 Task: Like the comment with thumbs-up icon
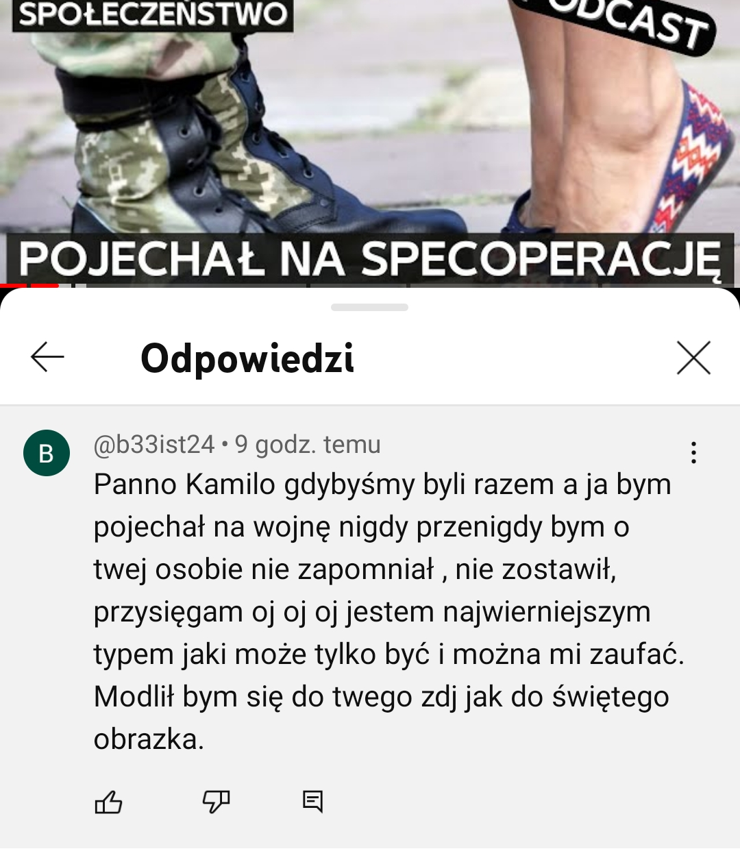point(108,801)
